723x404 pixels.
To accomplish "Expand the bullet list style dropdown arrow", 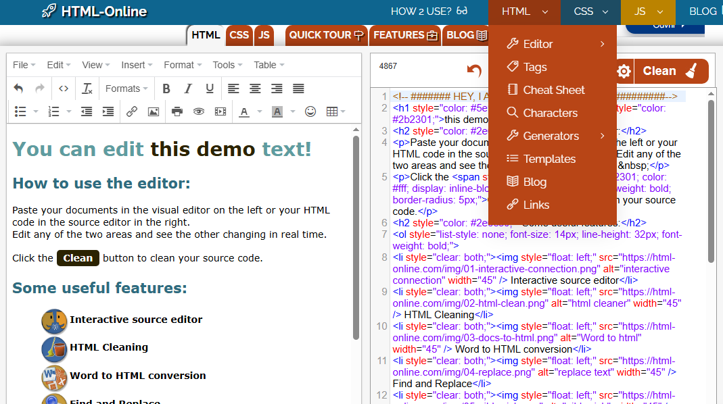I will pyautogui.click(x=35, y=111).
